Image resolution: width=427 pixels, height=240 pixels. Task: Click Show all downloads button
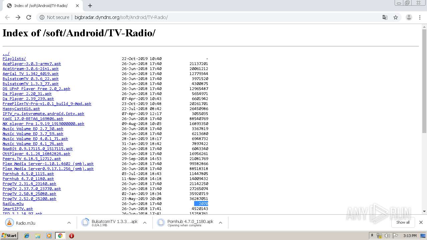coord(403,222)
